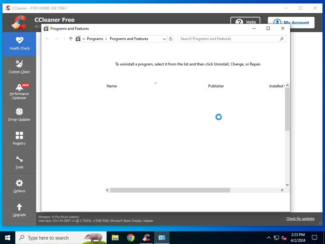Open Health Check in CCleaner sidebar
This screenshot has width=325, height=244.
coord(19,44)
